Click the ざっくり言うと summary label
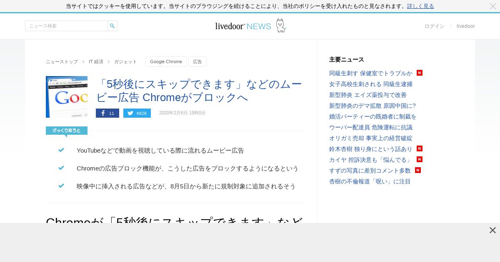Image resolution: width=500 pixels, height=262 pixels. (x=67, y=131)
